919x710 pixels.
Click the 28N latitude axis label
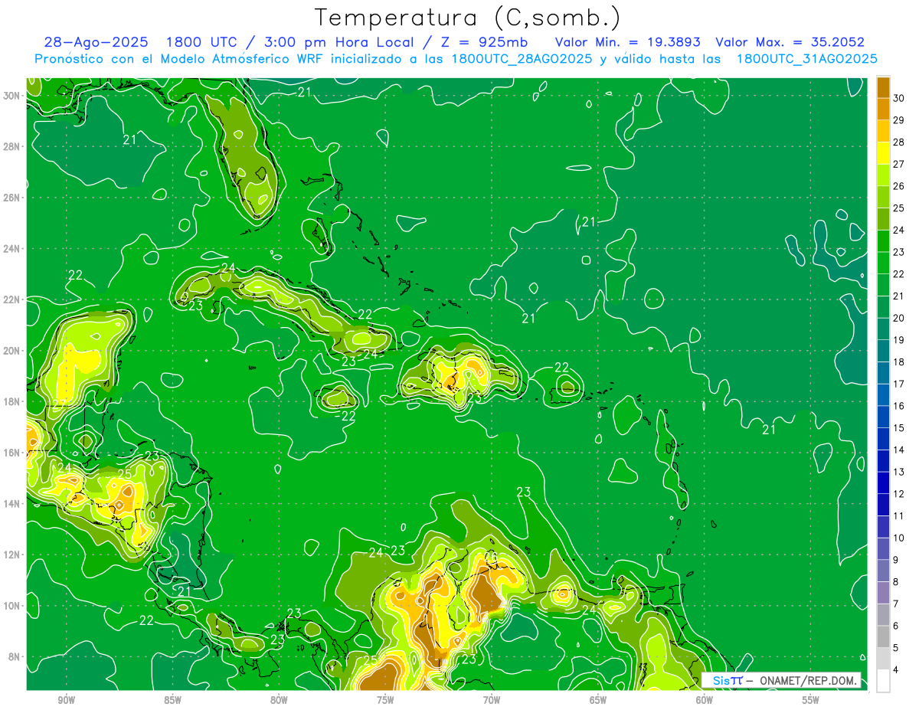pos(11,146)
